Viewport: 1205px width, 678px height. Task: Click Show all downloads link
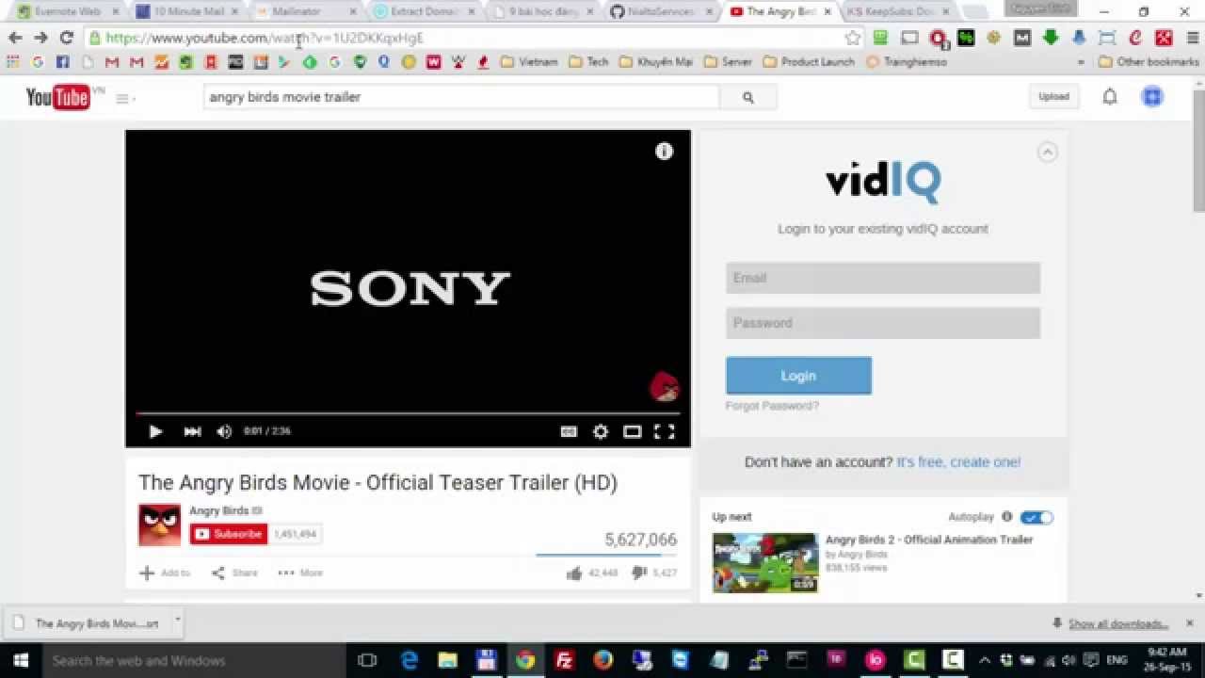tap(1118, 623)
